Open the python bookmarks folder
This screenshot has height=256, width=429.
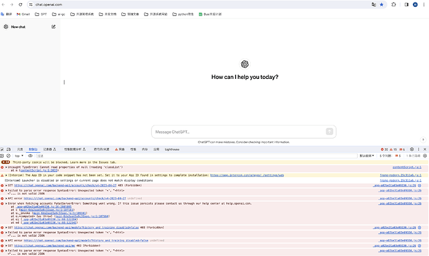(183, 14)
